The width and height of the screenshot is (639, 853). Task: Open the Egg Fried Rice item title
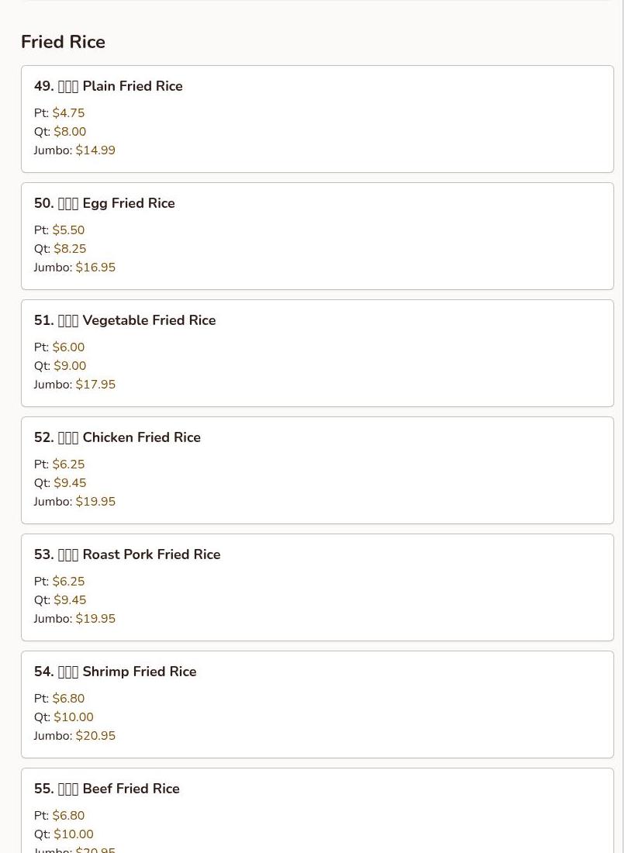(x=105, y=203)
